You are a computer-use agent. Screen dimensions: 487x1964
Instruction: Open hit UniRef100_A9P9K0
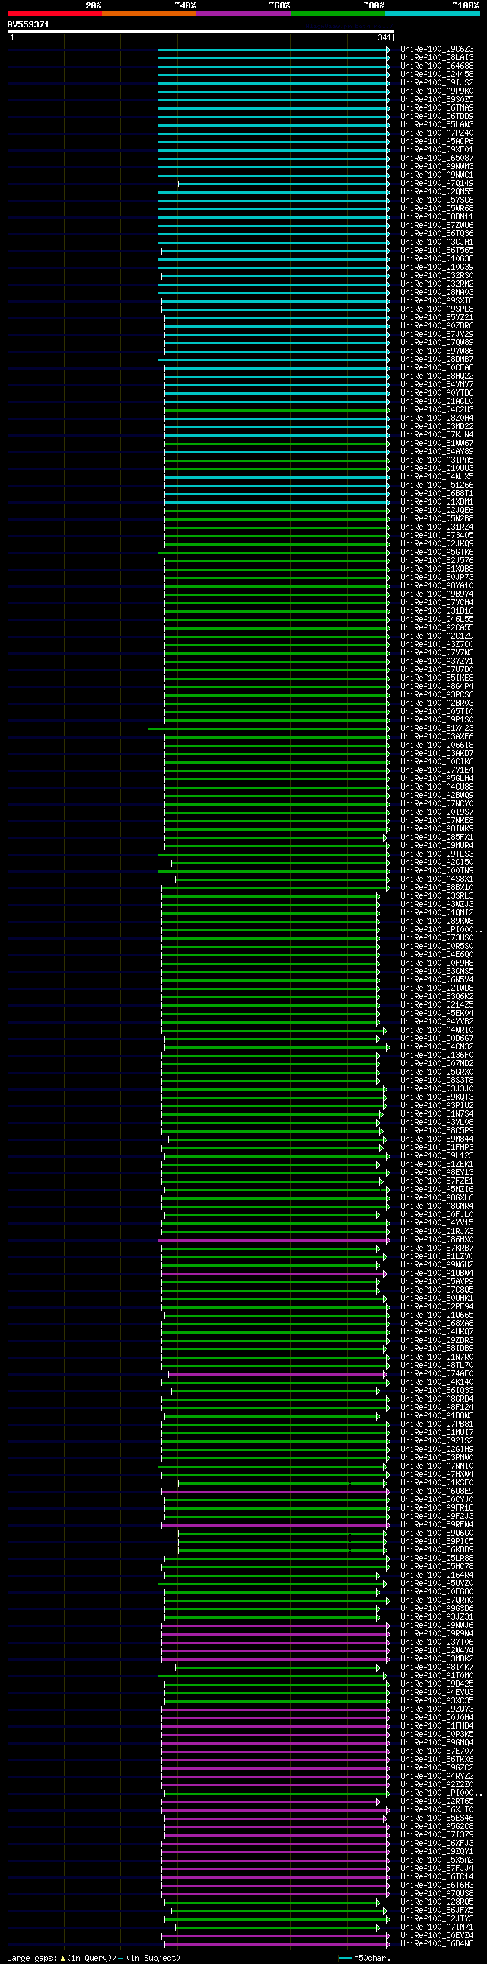pyautogui.click(x=437, y=91)
